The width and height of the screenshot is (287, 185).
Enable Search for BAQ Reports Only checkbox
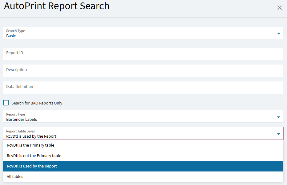[x=6, y=103]
